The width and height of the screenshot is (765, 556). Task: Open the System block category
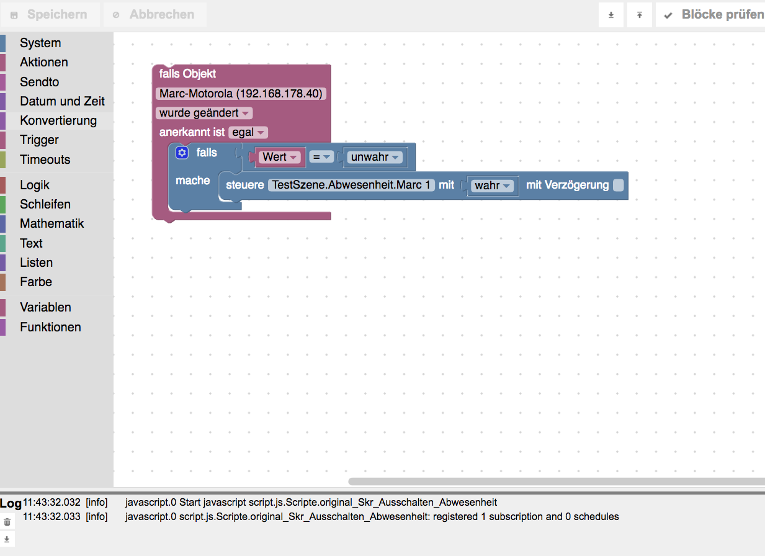pyautogui.click(x=56, y=43)
